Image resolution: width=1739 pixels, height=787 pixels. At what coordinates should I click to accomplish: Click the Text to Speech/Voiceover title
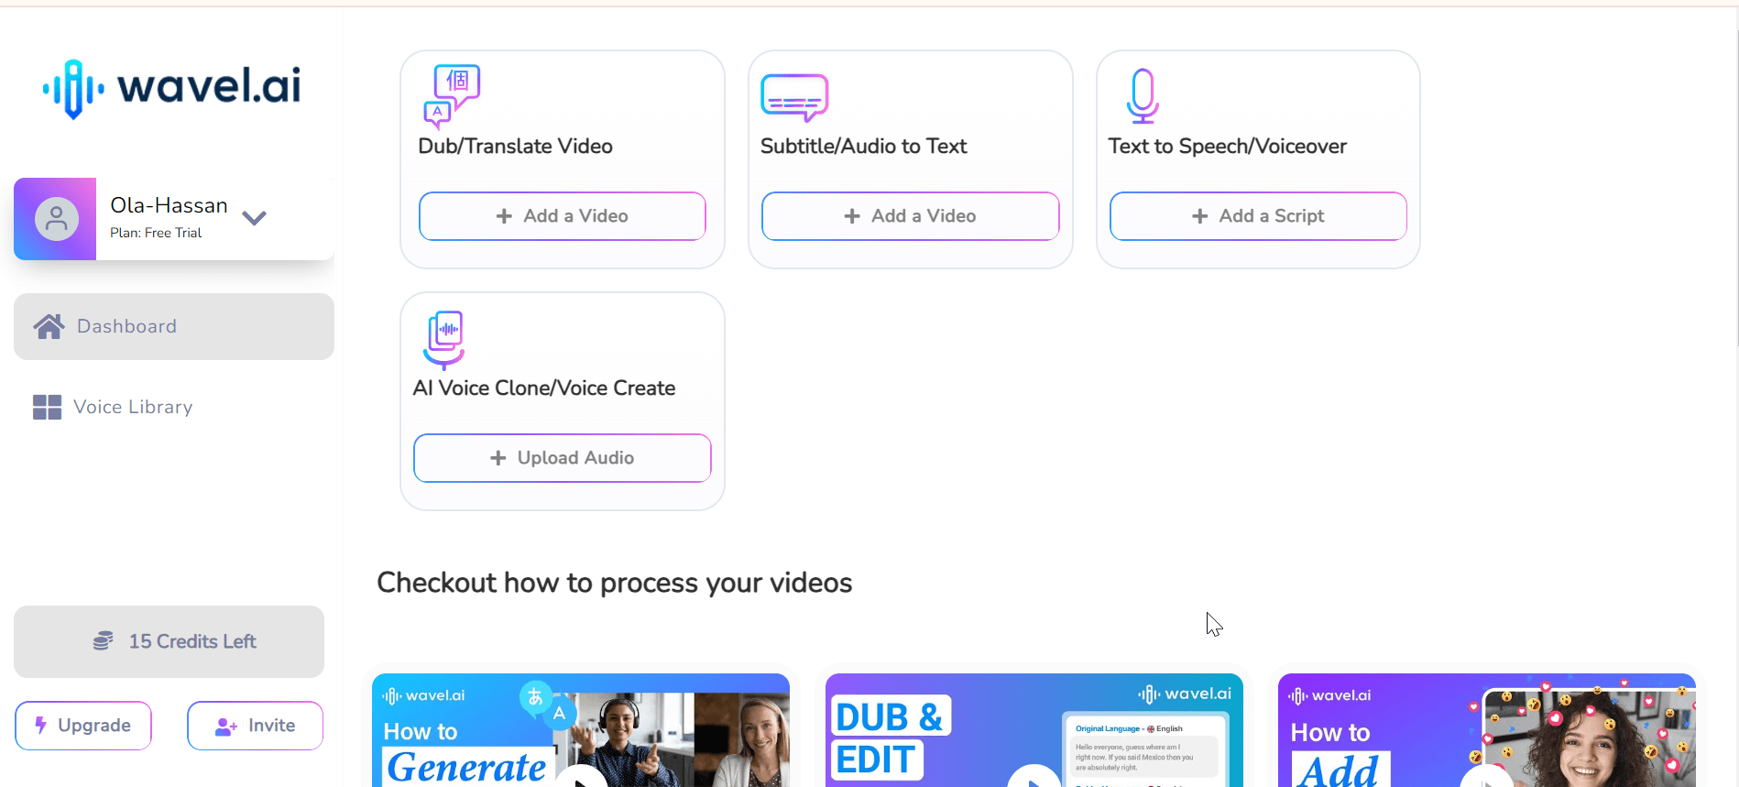coord(1228,147)
